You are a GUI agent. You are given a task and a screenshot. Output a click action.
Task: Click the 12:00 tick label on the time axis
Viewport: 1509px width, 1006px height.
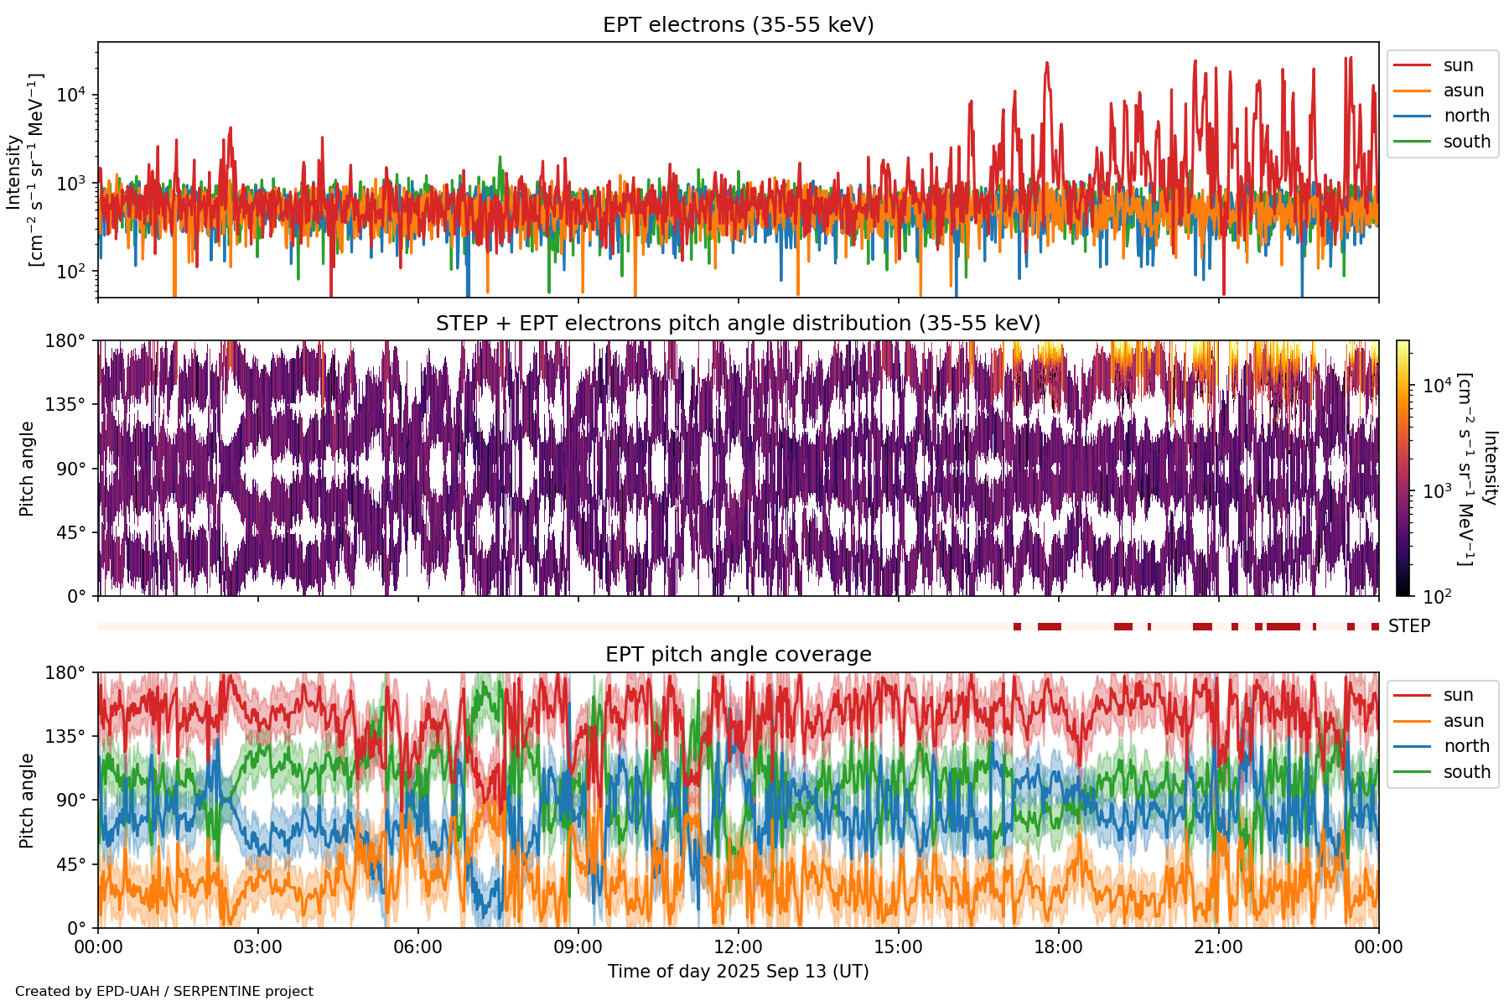(x=738, y=947)
